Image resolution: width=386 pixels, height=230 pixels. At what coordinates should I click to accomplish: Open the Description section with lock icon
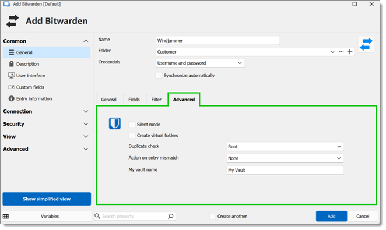11,64
